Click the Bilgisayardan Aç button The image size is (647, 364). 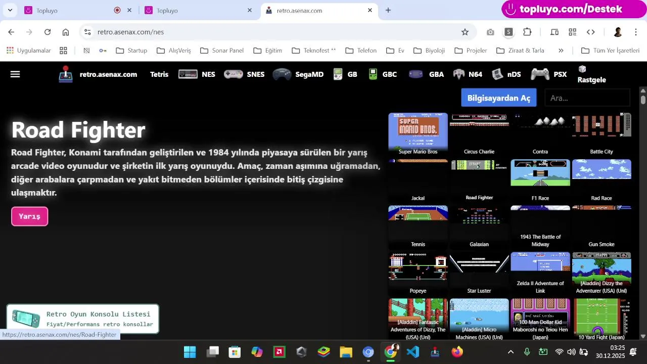499,98
